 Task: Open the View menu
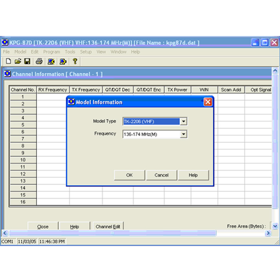[101, 52]
